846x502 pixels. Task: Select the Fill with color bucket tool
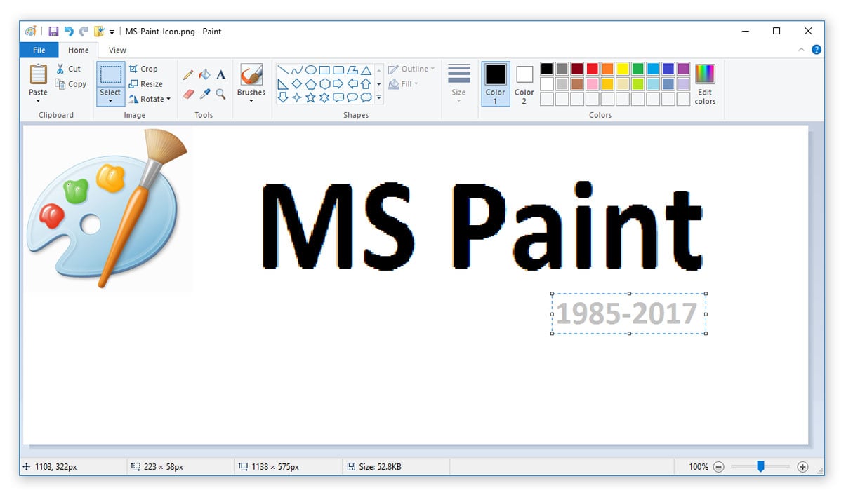click(x=204, y=74)
